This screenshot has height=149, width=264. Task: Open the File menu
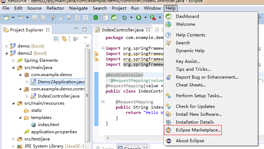[6, 8]
